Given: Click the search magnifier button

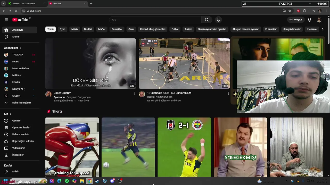Looking at the screenshot, I should tap(207, 20).
